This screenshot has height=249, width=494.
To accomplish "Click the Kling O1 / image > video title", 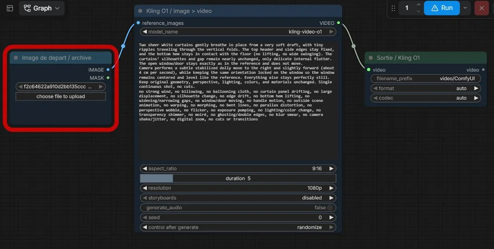I will [179, 11].
